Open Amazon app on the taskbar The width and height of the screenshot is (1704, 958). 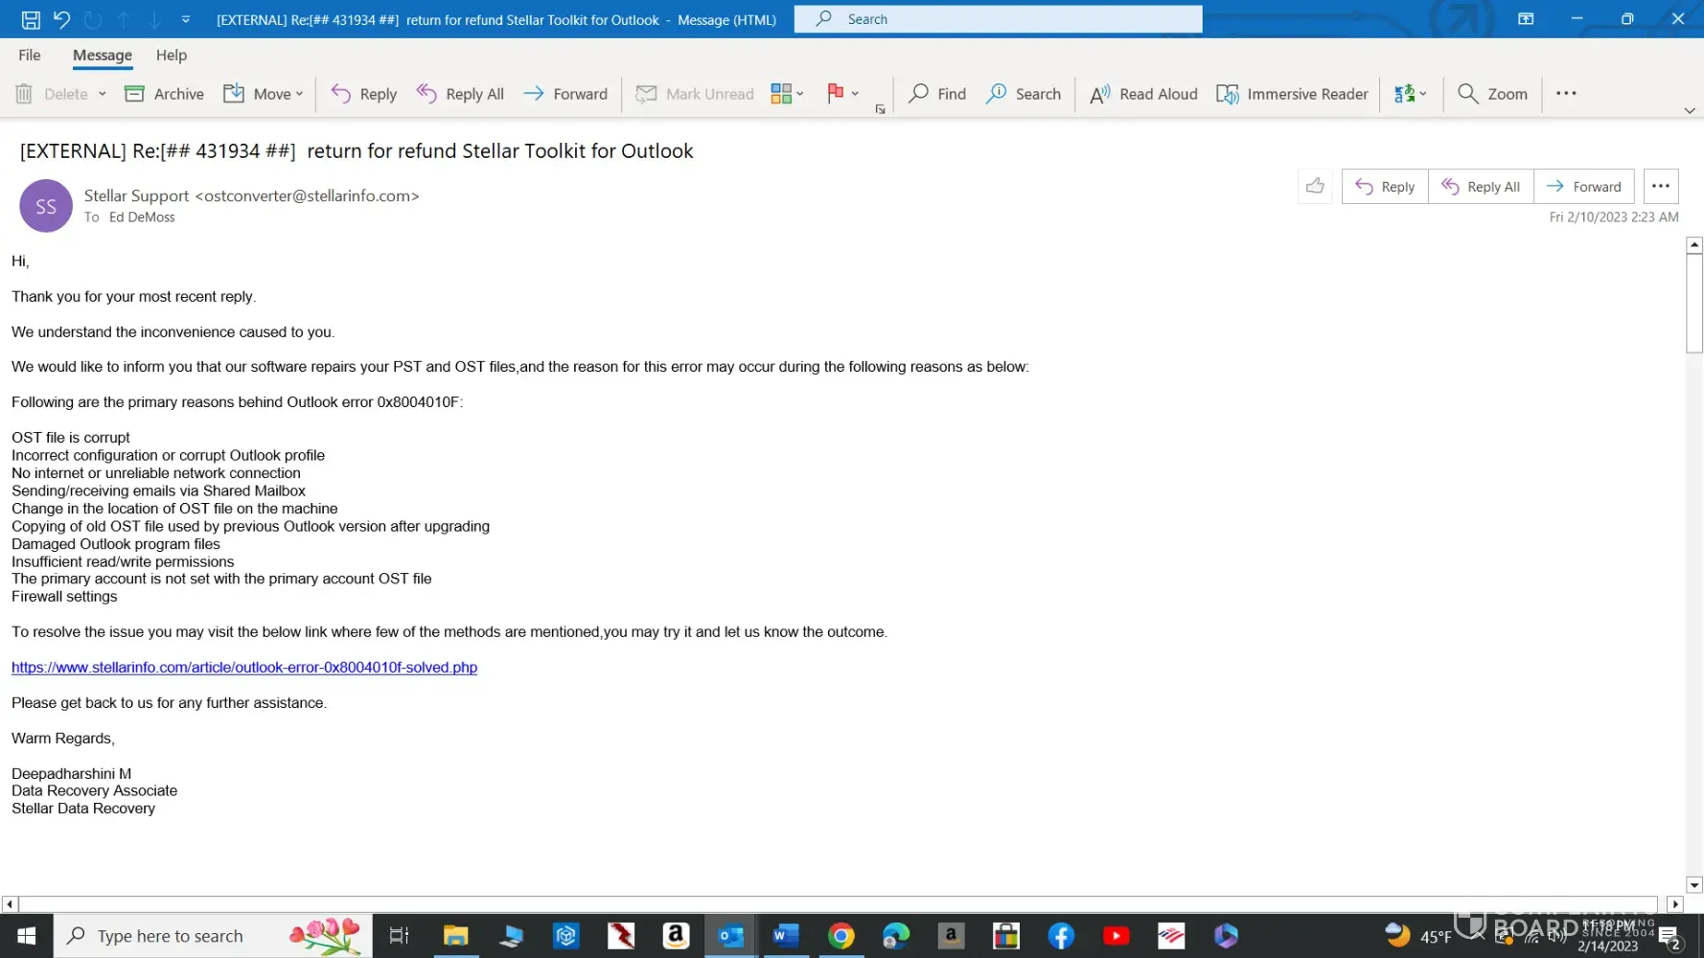676,936
